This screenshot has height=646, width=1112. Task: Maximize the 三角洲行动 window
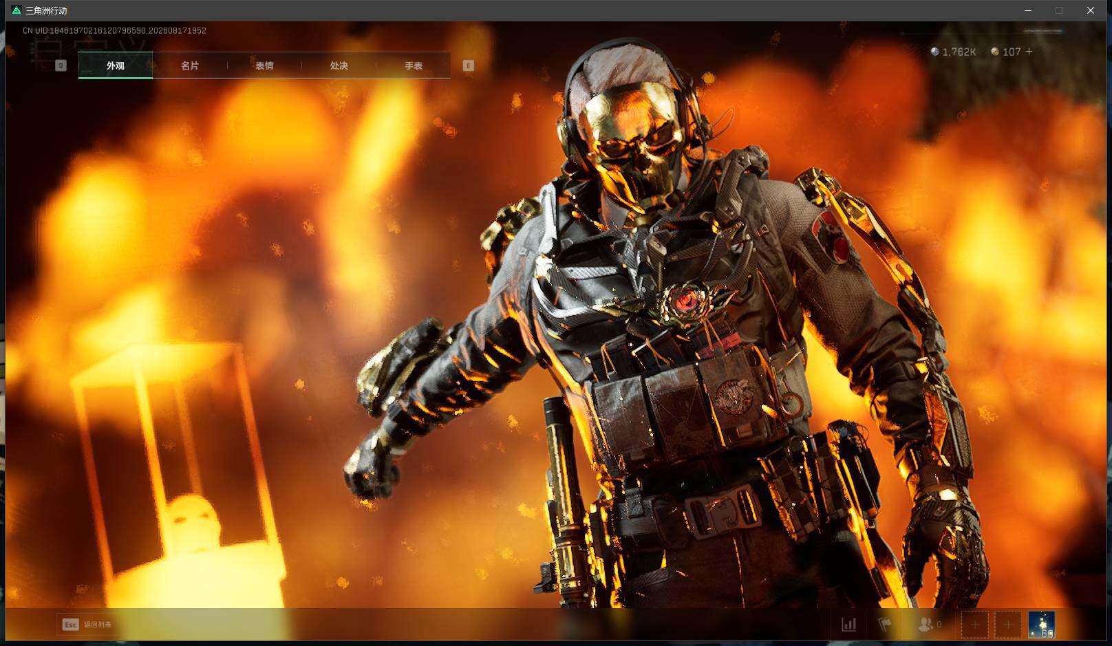[x=1059, y=10]
